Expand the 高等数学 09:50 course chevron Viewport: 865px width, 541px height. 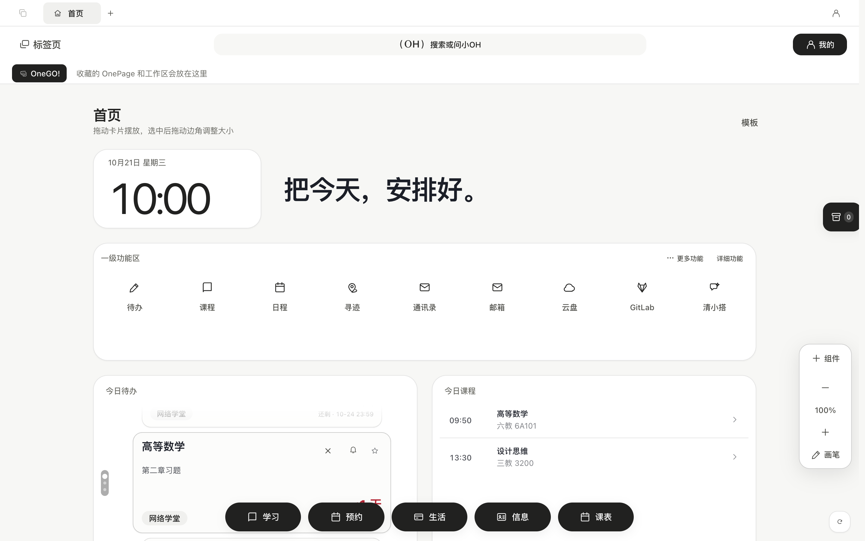point(735,419)
